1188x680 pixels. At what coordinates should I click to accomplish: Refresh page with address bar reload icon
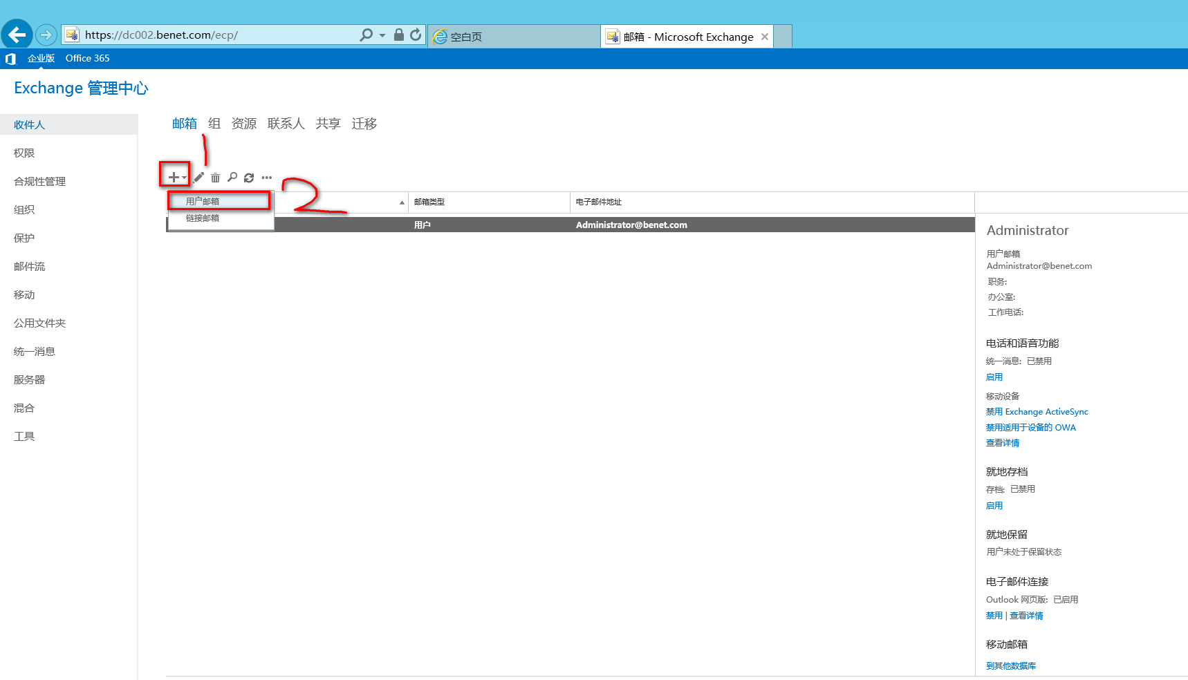click(x=416, y=35)
